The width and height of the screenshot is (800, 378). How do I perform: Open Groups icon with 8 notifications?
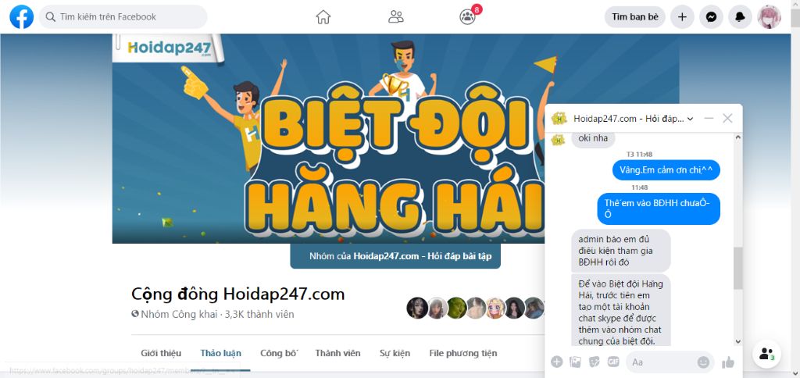(467, 17)
